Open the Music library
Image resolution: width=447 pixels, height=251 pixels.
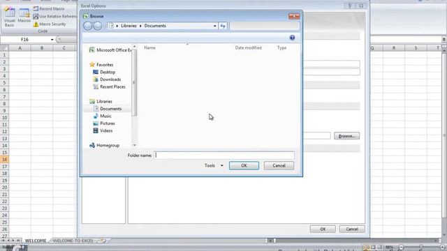103,116
